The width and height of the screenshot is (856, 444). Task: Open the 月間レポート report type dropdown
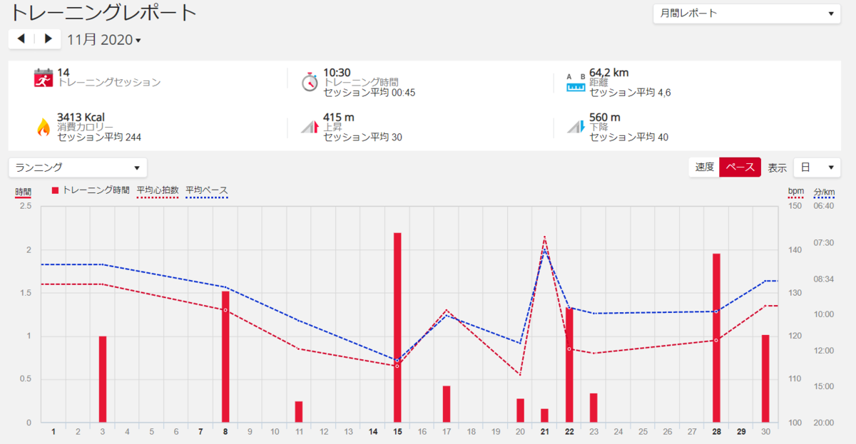coord(747,14)
